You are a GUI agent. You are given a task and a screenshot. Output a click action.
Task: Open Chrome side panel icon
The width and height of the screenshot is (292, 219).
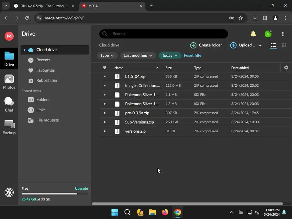[265, 18]
